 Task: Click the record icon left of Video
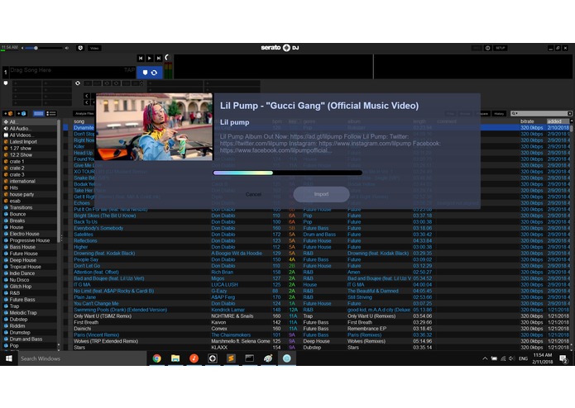80,48
